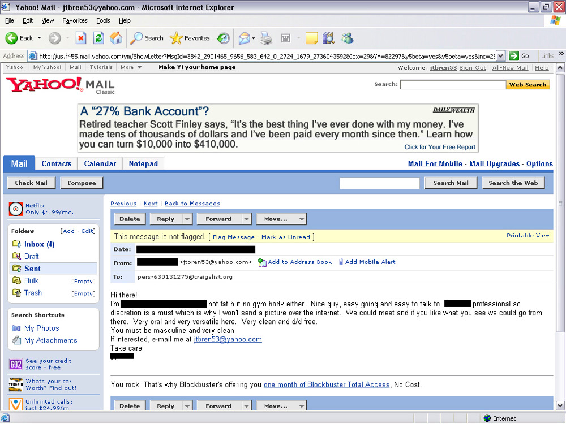Screen dimensions: 566x424
Task: Click the My Attachments paperclip icon
Action: [x=16, y=340]
